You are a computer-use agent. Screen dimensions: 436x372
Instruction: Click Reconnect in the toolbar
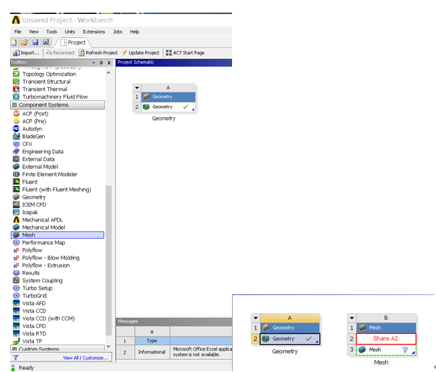60,53
